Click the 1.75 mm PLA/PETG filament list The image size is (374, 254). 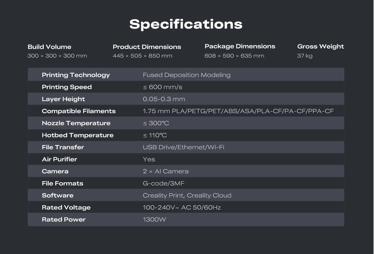pyautogui.click(x=238, y=111)
